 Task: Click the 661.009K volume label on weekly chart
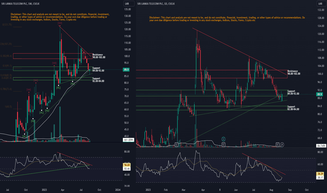coord(128,140)
